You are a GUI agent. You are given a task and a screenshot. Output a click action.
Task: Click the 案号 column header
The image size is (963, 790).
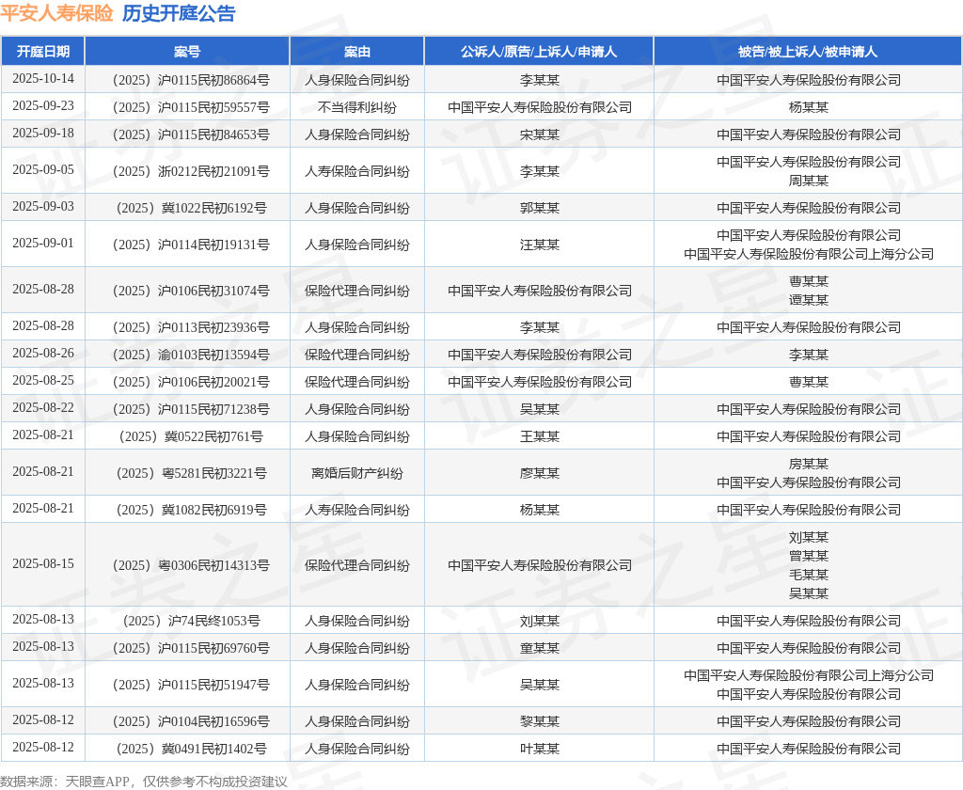pyautogui.click(x=187, y=52)
